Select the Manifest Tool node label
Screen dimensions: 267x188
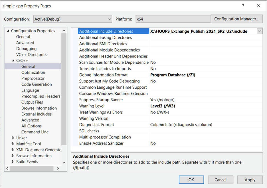point(29,144)
